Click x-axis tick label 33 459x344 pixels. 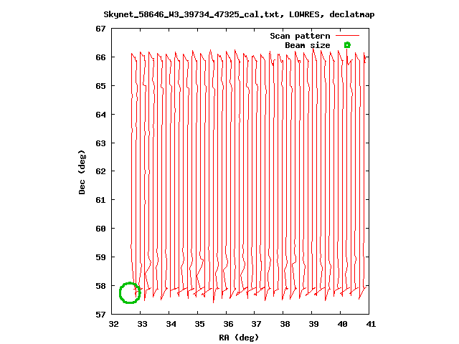pyautogui.click(x=142, y=324)
